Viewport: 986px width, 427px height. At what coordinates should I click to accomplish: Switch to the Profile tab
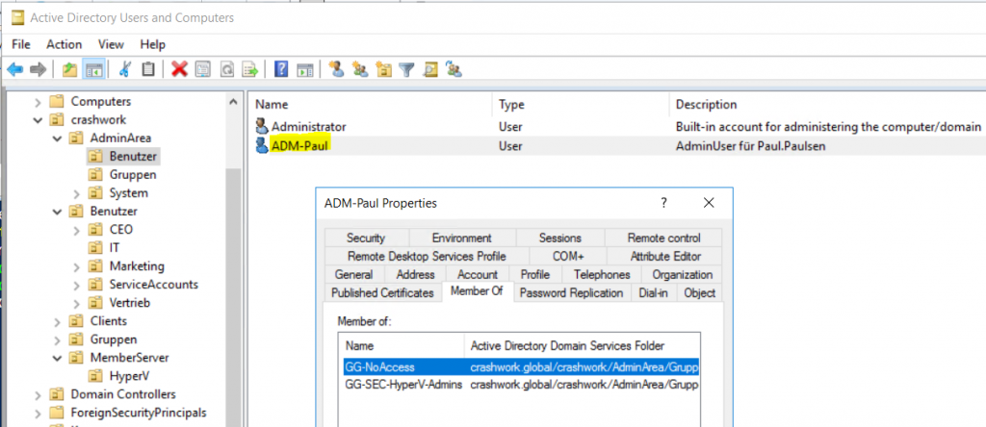[x=534, y=274]
